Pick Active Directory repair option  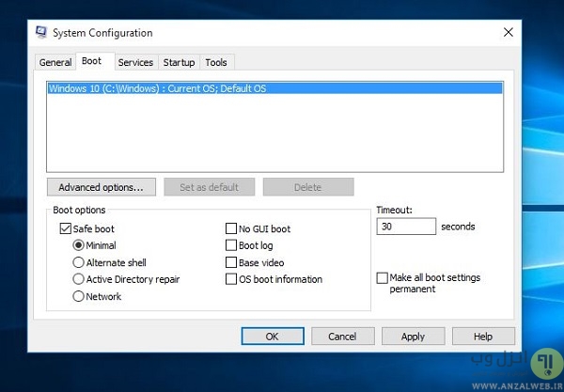tap(79, 279)
